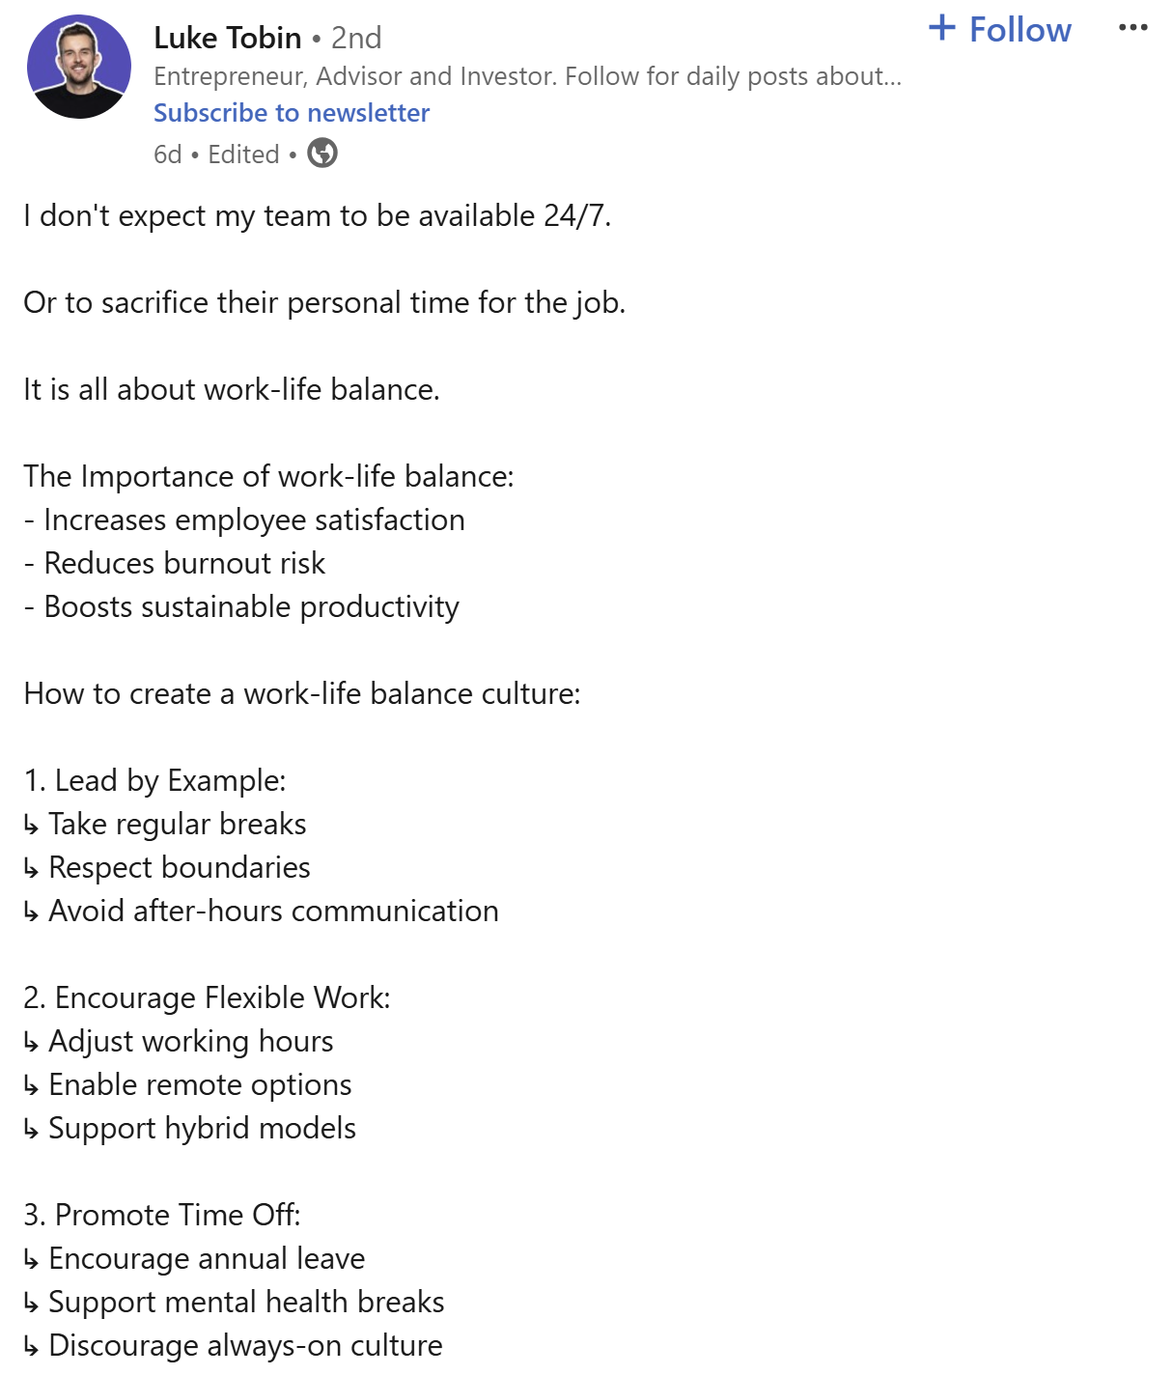Open the three-dot post options menu

pos(1132,28)
